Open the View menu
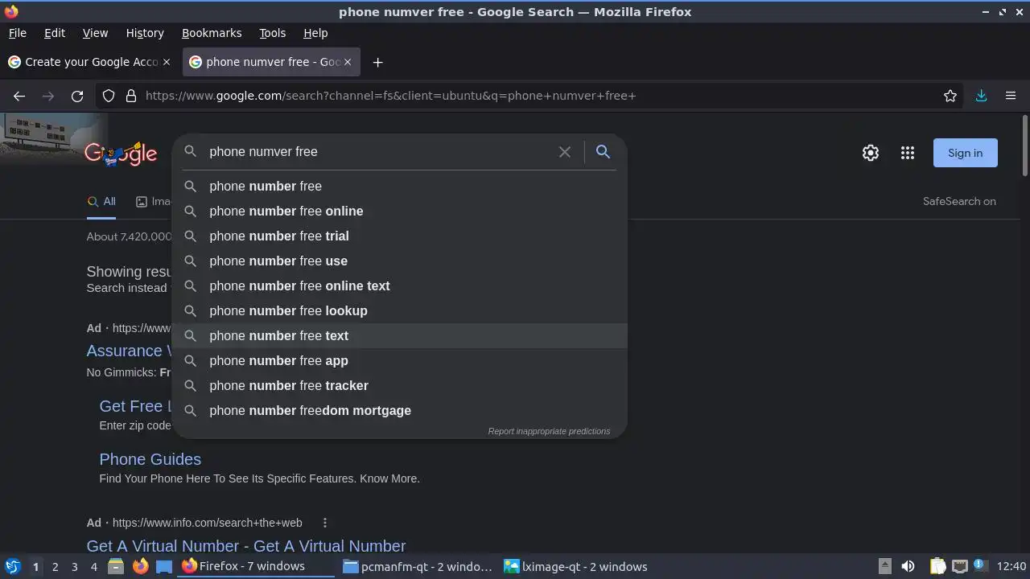 pos(95,33)
